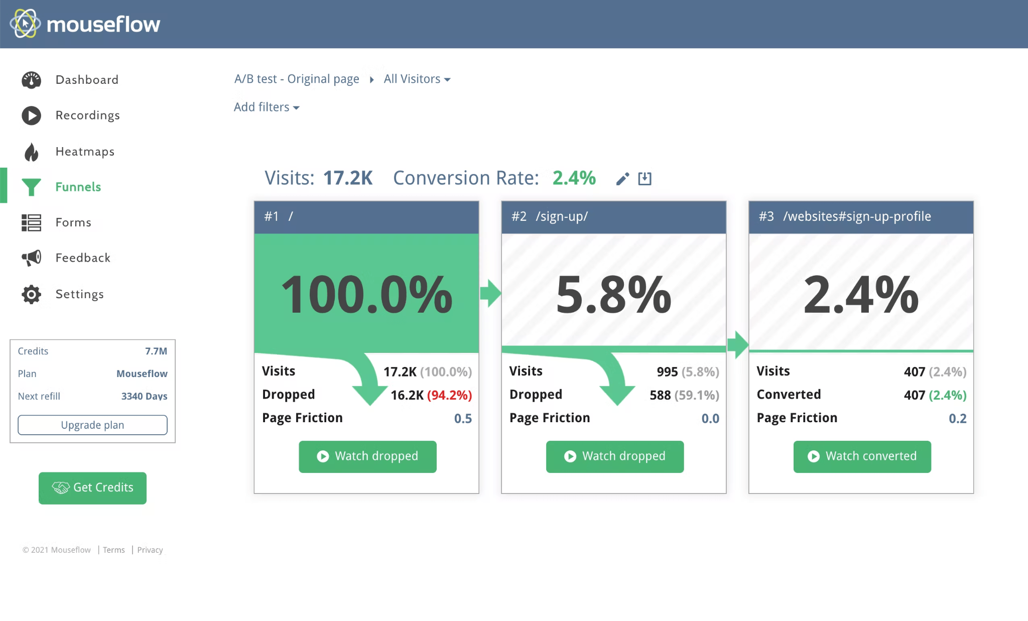This screenshot has height=621, width=1028.
Task: Click the Recordings icon in sidebar
Action: pos(32,115)
